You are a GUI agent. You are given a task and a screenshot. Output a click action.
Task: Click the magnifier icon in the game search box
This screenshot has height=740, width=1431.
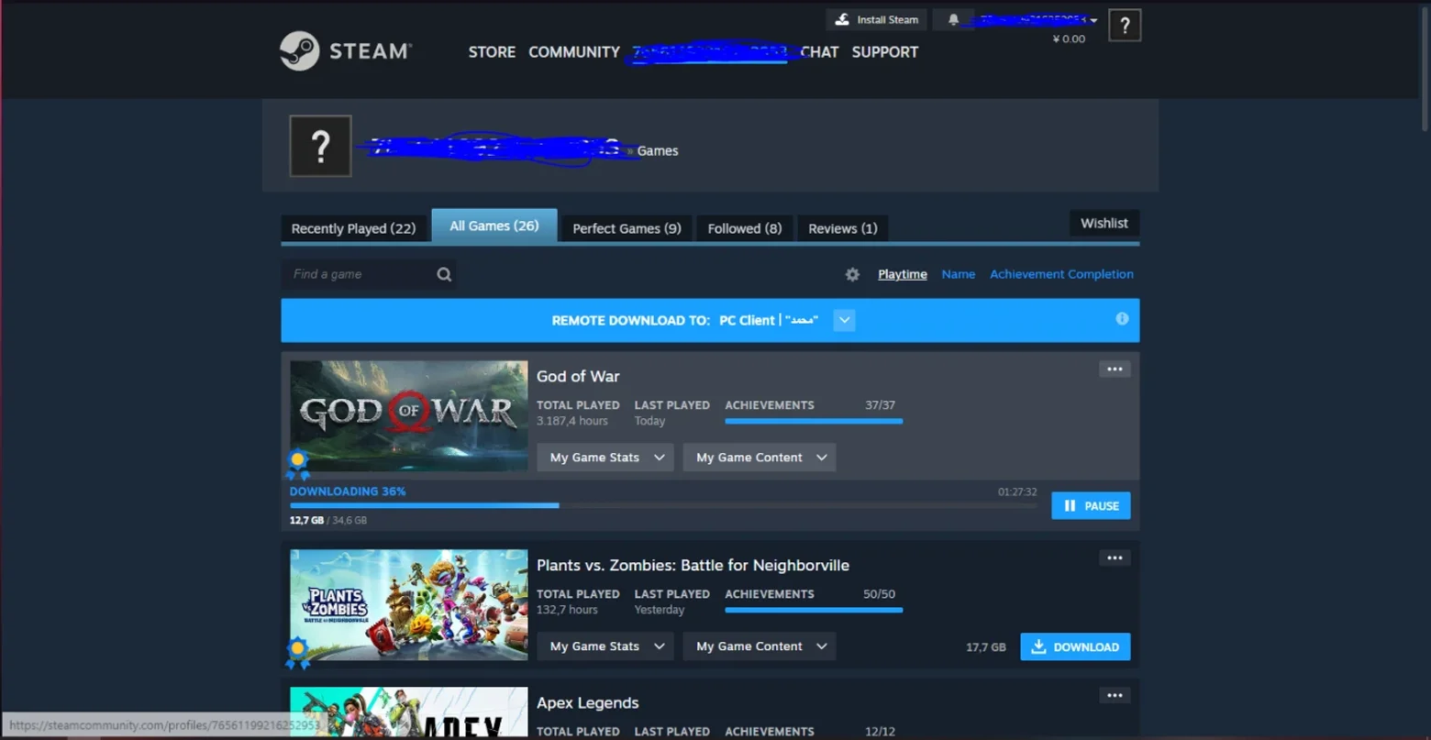click(x=444, y=274)
